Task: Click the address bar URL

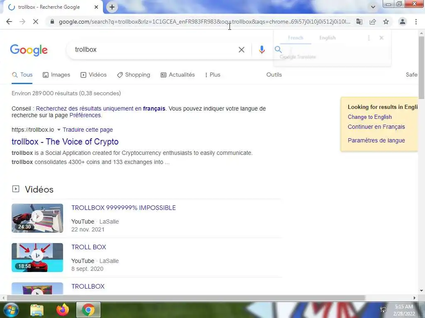Action: pos(204,22)
